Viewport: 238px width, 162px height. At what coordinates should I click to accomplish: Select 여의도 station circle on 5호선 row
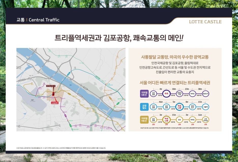[x=192, y=94]
